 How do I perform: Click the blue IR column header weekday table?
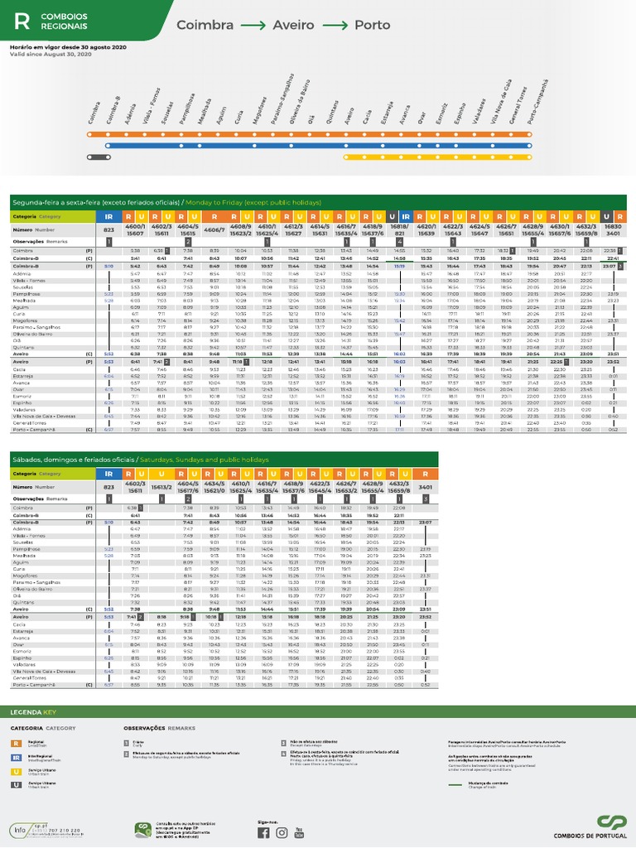point(108,216)
